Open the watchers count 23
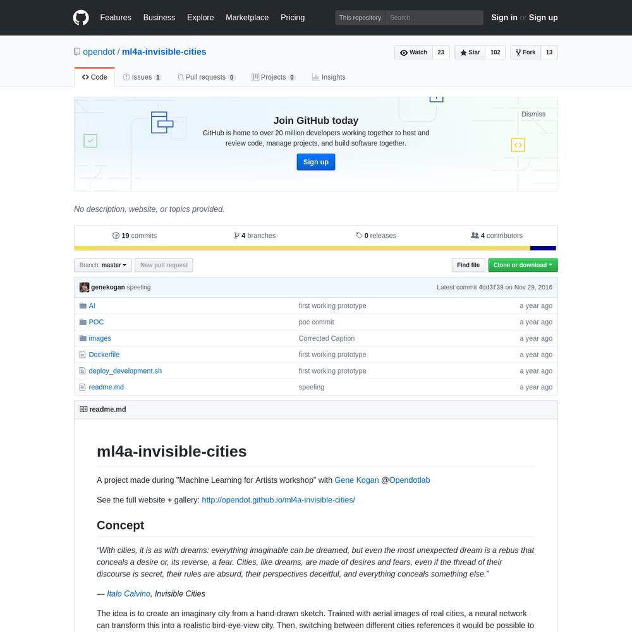 (441, 52)
